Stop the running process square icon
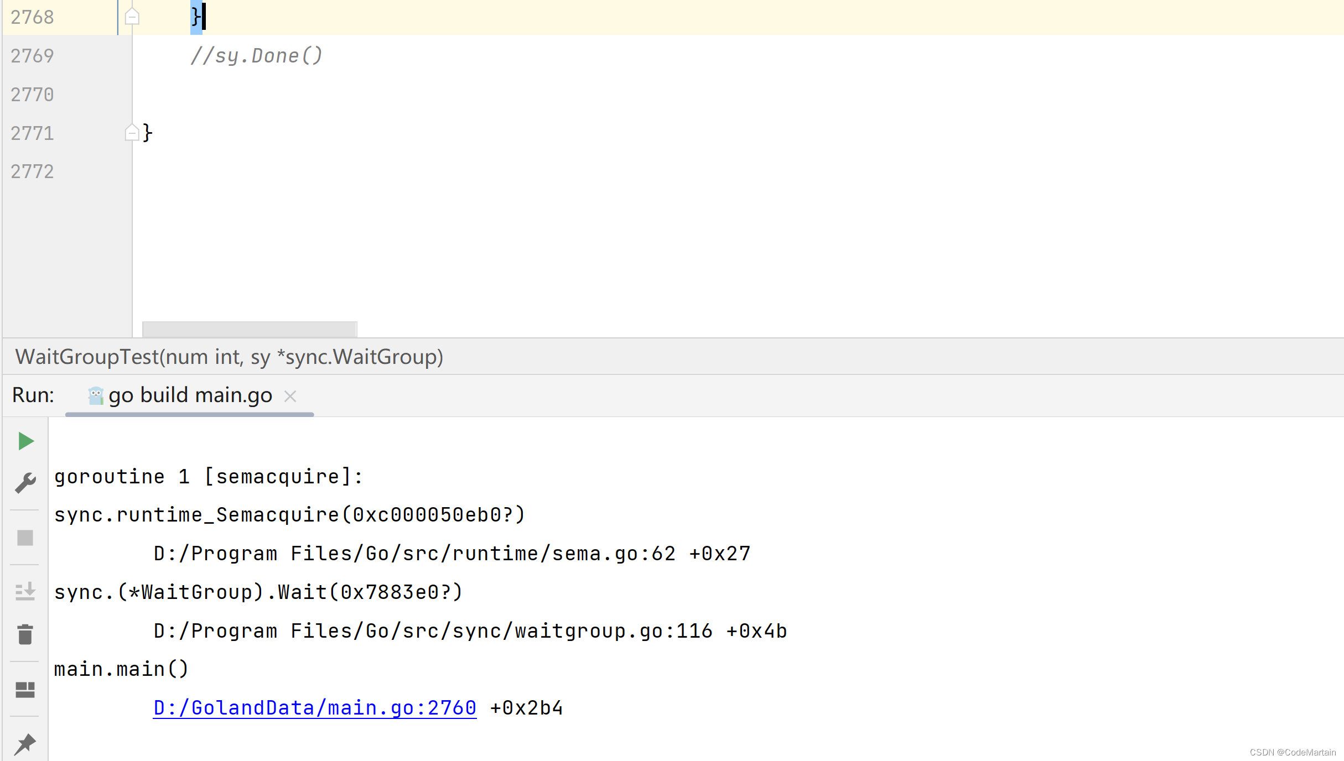The width and height of the screenshot is (1344, 761). coord(25,538)
